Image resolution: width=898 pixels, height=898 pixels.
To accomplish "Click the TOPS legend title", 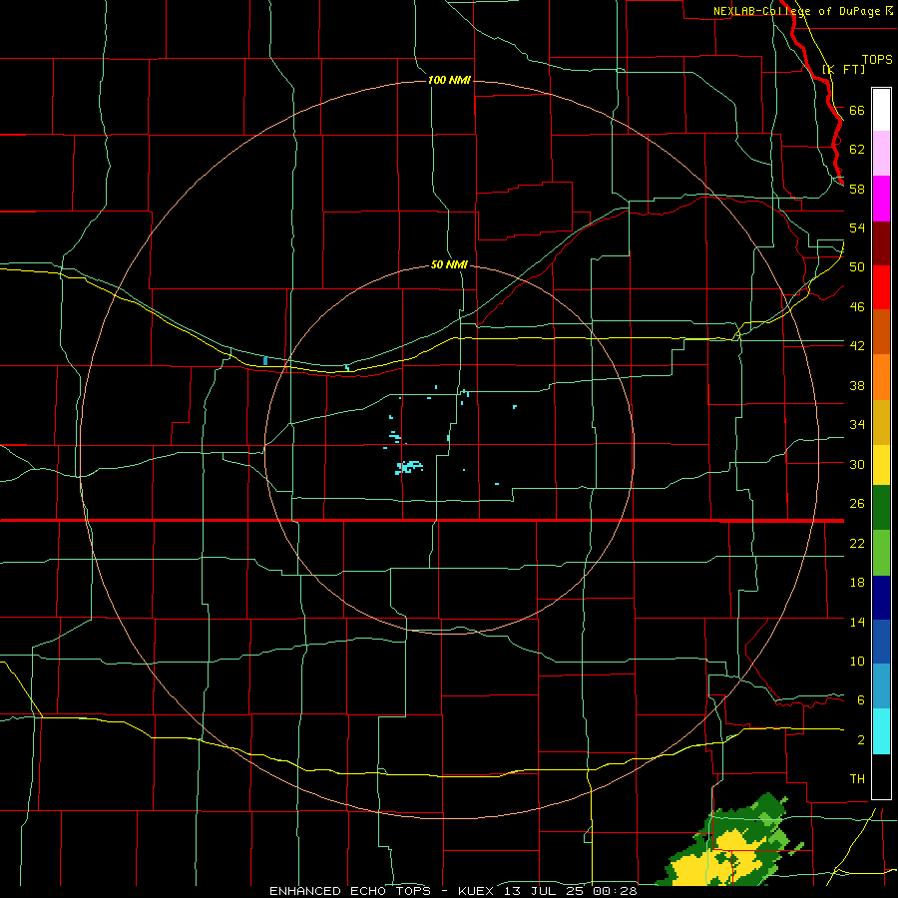I will point(877,59).
